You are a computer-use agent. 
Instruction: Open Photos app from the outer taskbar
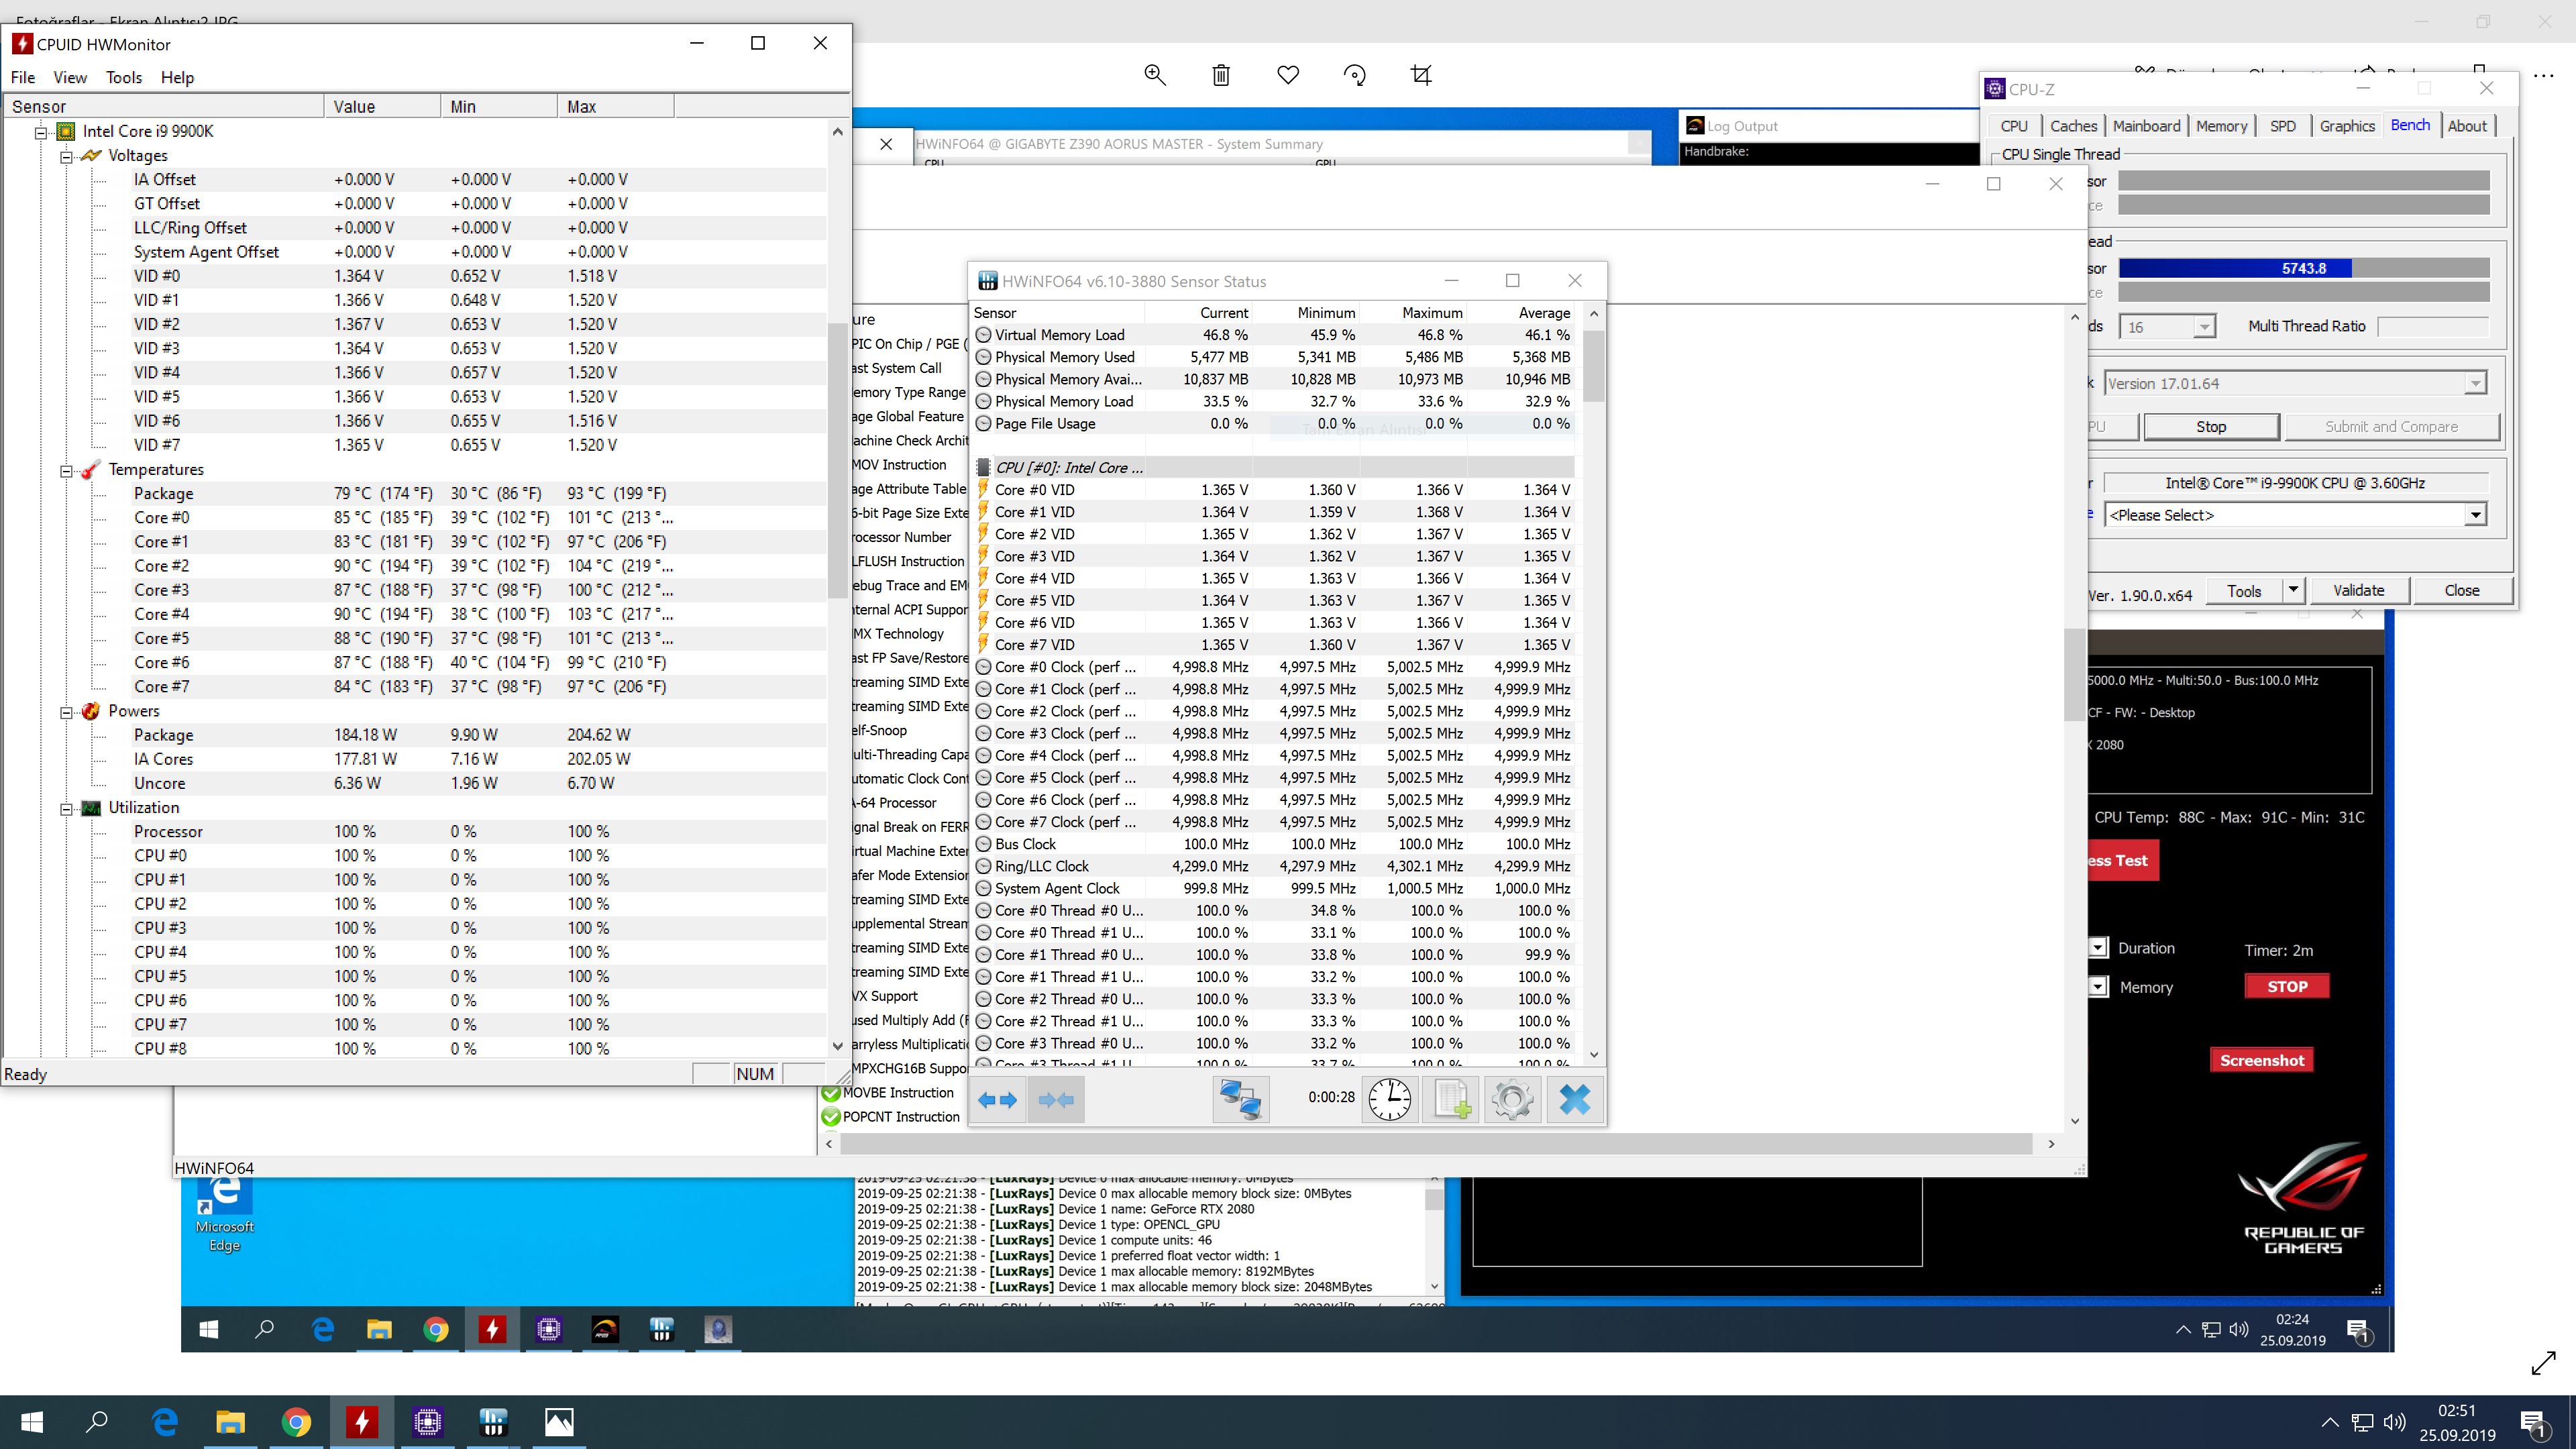coord(559,1422)
